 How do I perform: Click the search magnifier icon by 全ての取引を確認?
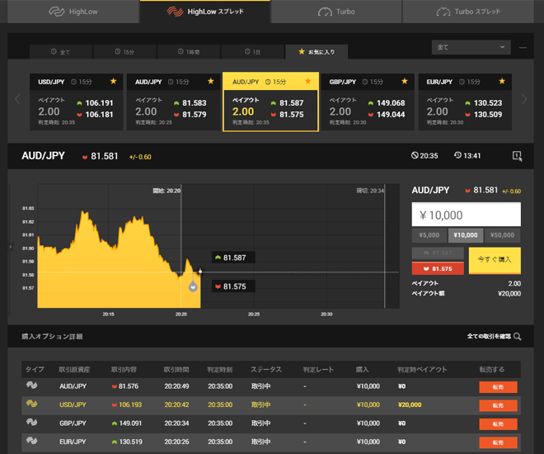coord(517,336)
